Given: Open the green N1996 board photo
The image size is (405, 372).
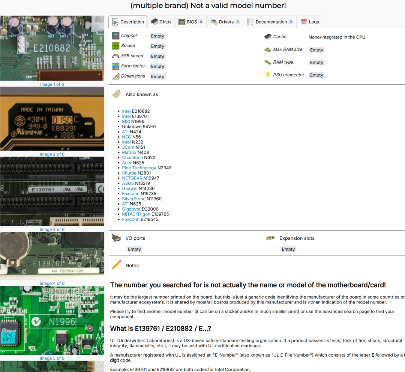Looking at the screenshot, I should tap(52, 320).
